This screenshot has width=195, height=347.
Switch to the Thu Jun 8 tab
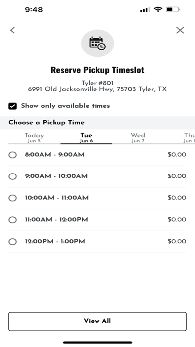[x=190, y=138]
